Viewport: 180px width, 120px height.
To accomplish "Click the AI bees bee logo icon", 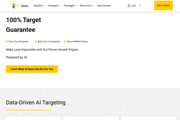I will pos(14,6).
